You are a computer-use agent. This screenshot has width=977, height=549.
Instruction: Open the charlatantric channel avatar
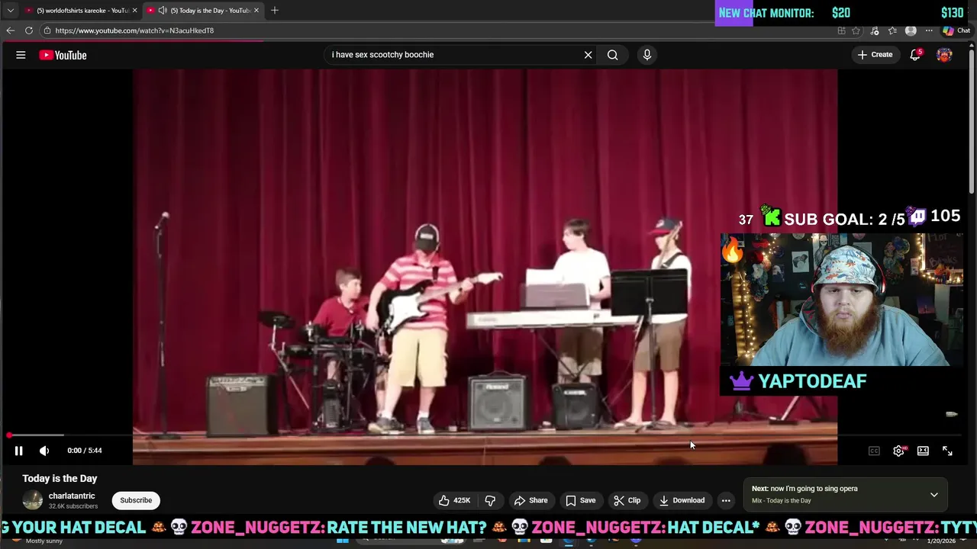[x=33, y=500]
